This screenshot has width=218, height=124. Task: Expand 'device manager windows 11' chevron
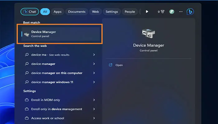[x=94, y=82]
